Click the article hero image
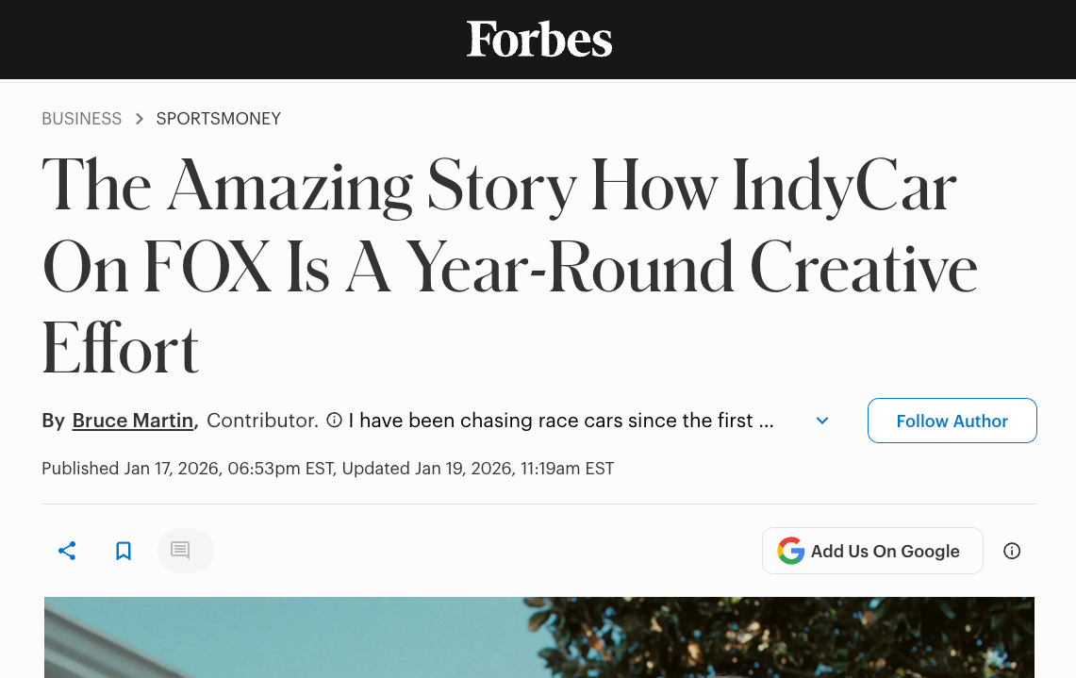The image size is (1076, 678). pyautogui.click(x=538, y=637)
